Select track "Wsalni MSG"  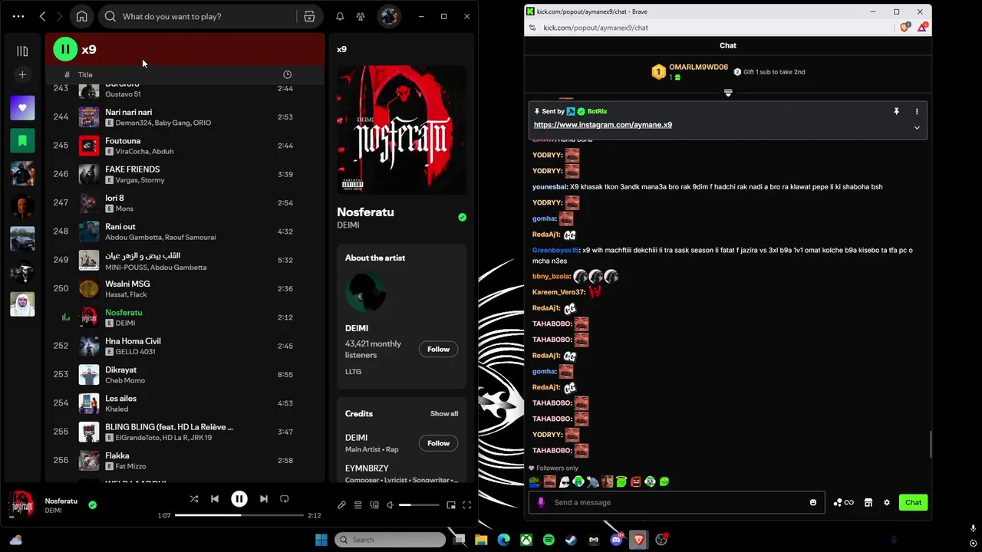click(184, 288)
